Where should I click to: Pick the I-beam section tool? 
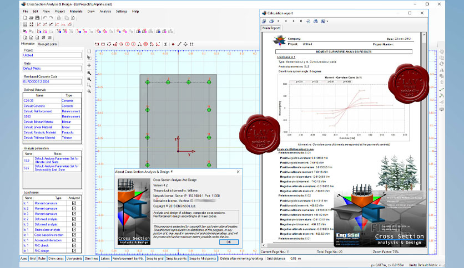[x=165, y=44]
